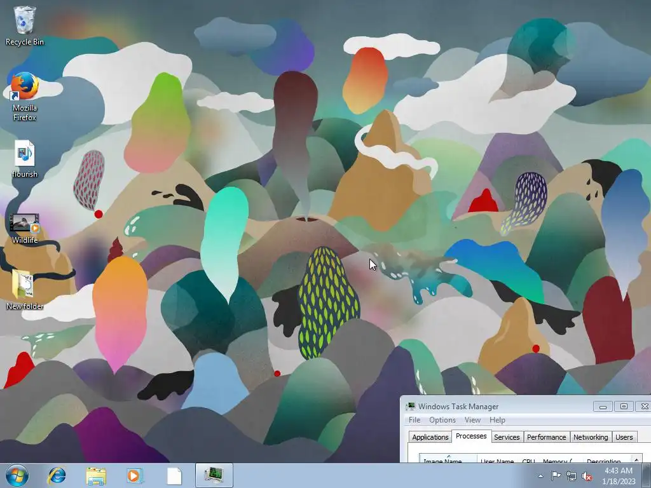
Task: Open the View menu in Task Manager
Action: click(472, 420)
